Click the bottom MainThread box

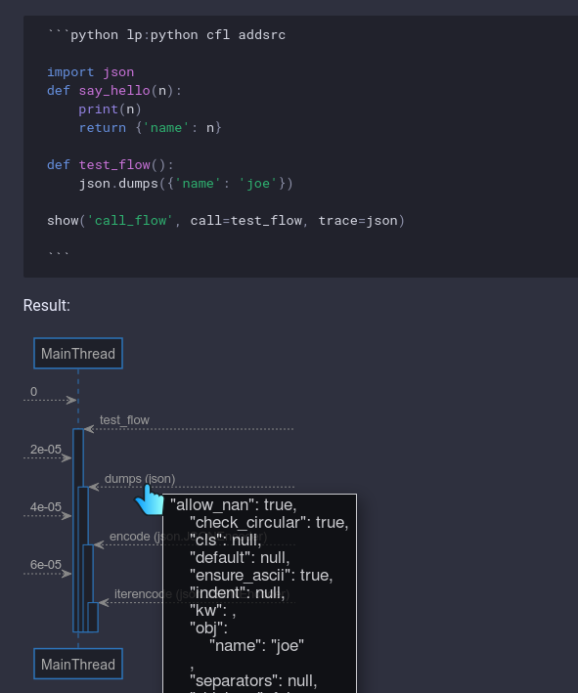pos(78,664)
